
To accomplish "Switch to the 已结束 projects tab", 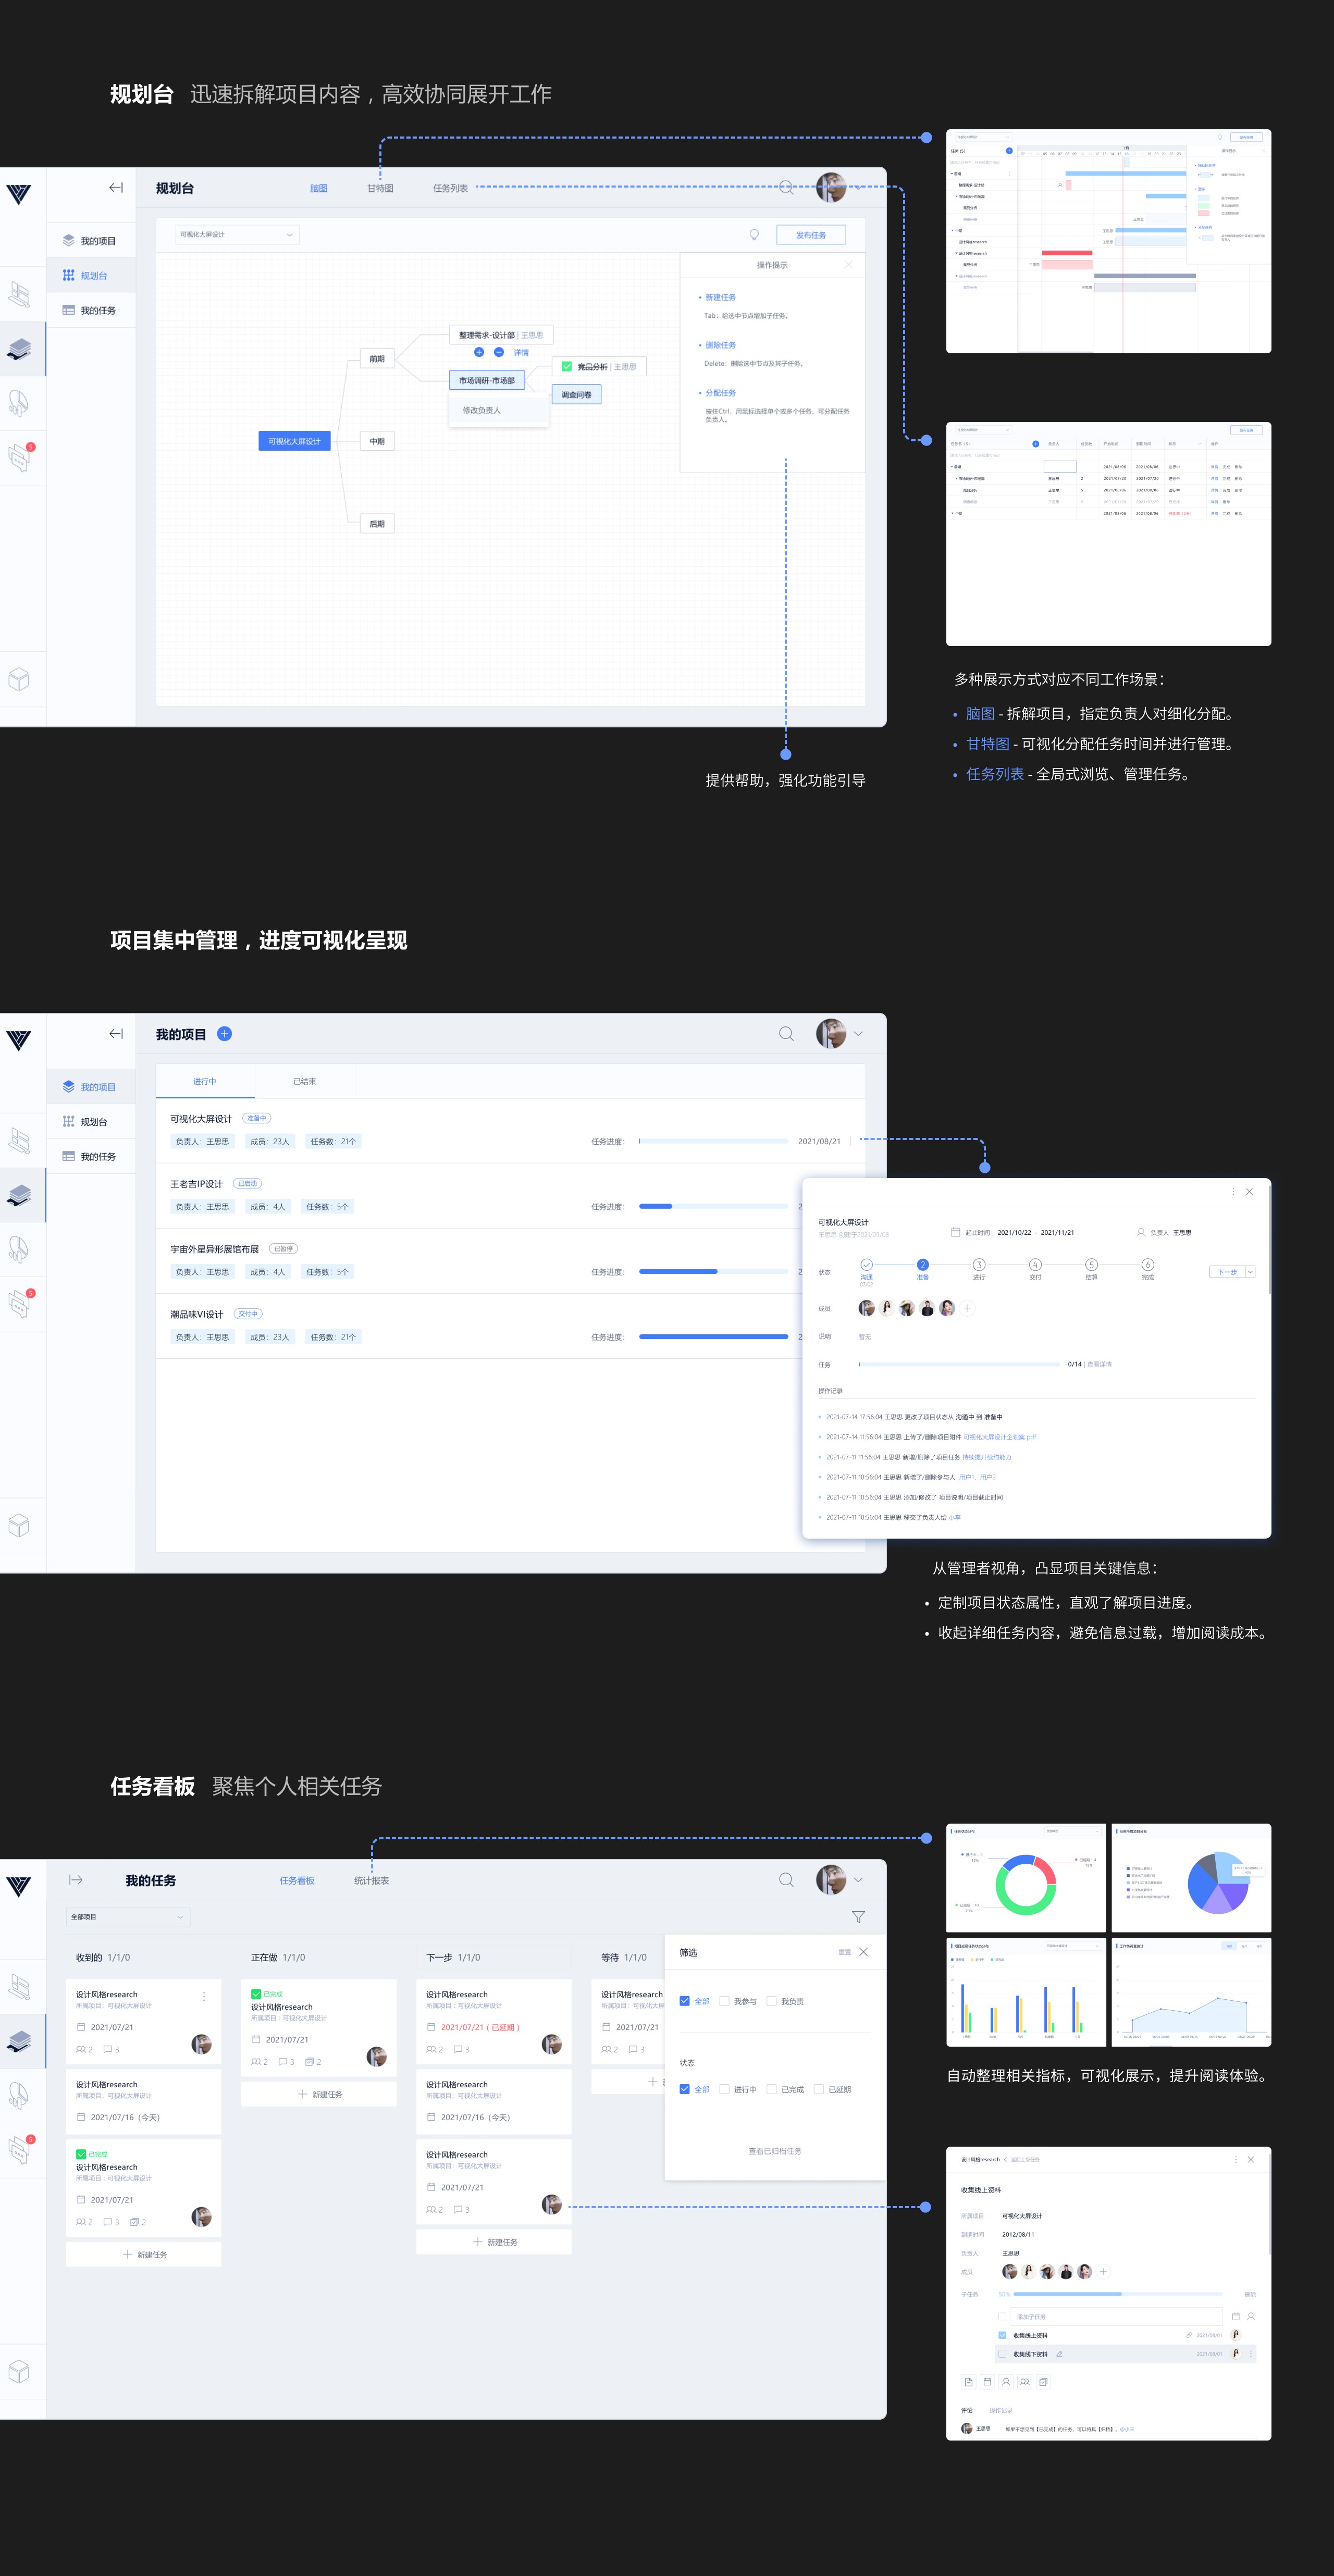I will 305,1081.
